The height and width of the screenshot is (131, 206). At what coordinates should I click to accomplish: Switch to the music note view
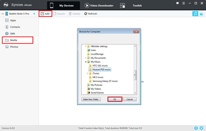(195, 14)
